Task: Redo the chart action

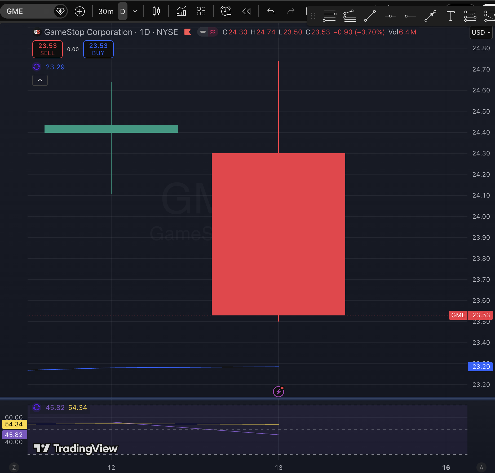Action: tap(291, 11)
